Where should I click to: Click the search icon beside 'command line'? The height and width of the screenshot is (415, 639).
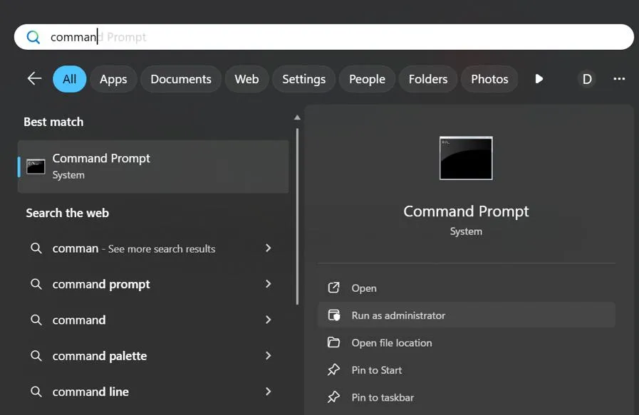click(36, 392)
